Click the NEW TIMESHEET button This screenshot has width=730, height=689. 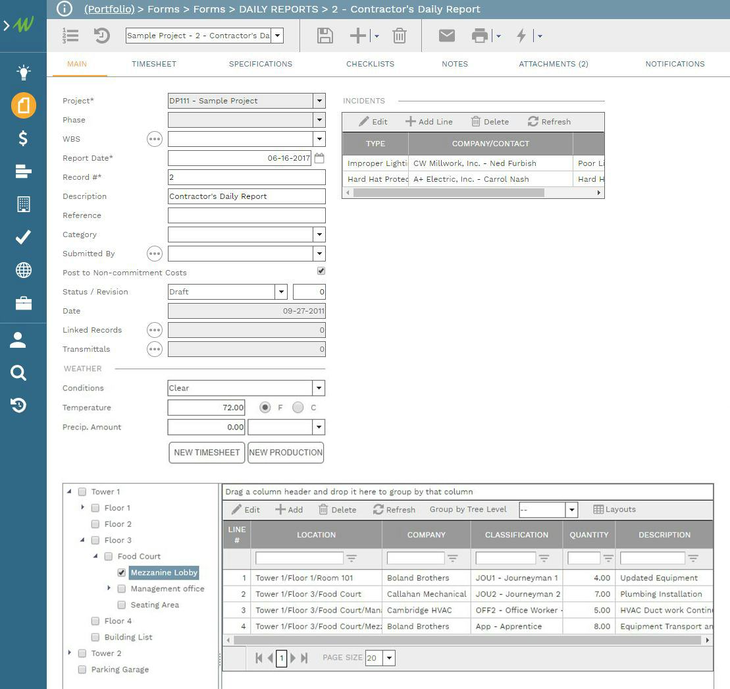(x=207, y=453)
